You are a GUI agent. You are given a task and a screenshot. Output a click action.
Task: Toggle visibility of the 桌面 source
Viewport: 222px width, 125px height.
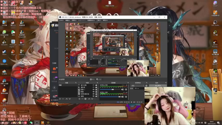(x=94, y=96)
